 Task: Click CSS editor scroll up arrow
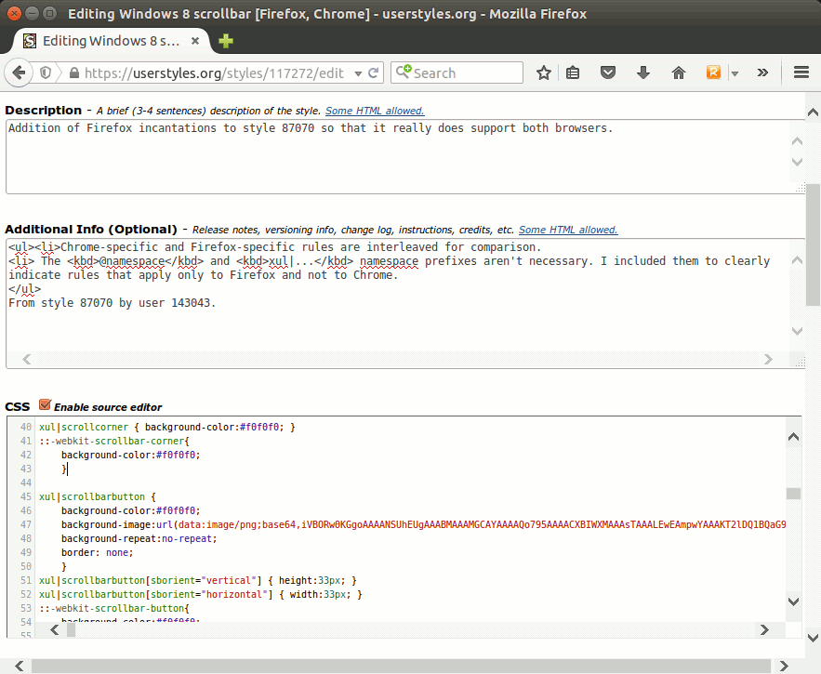[x=793, y=437]
